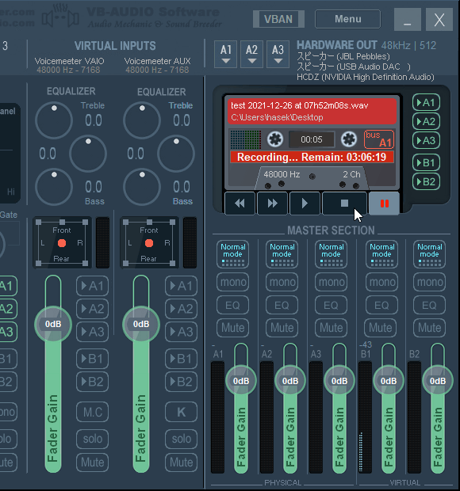Click the left cassette reel

pyautogui.click(x=275, y=139)
